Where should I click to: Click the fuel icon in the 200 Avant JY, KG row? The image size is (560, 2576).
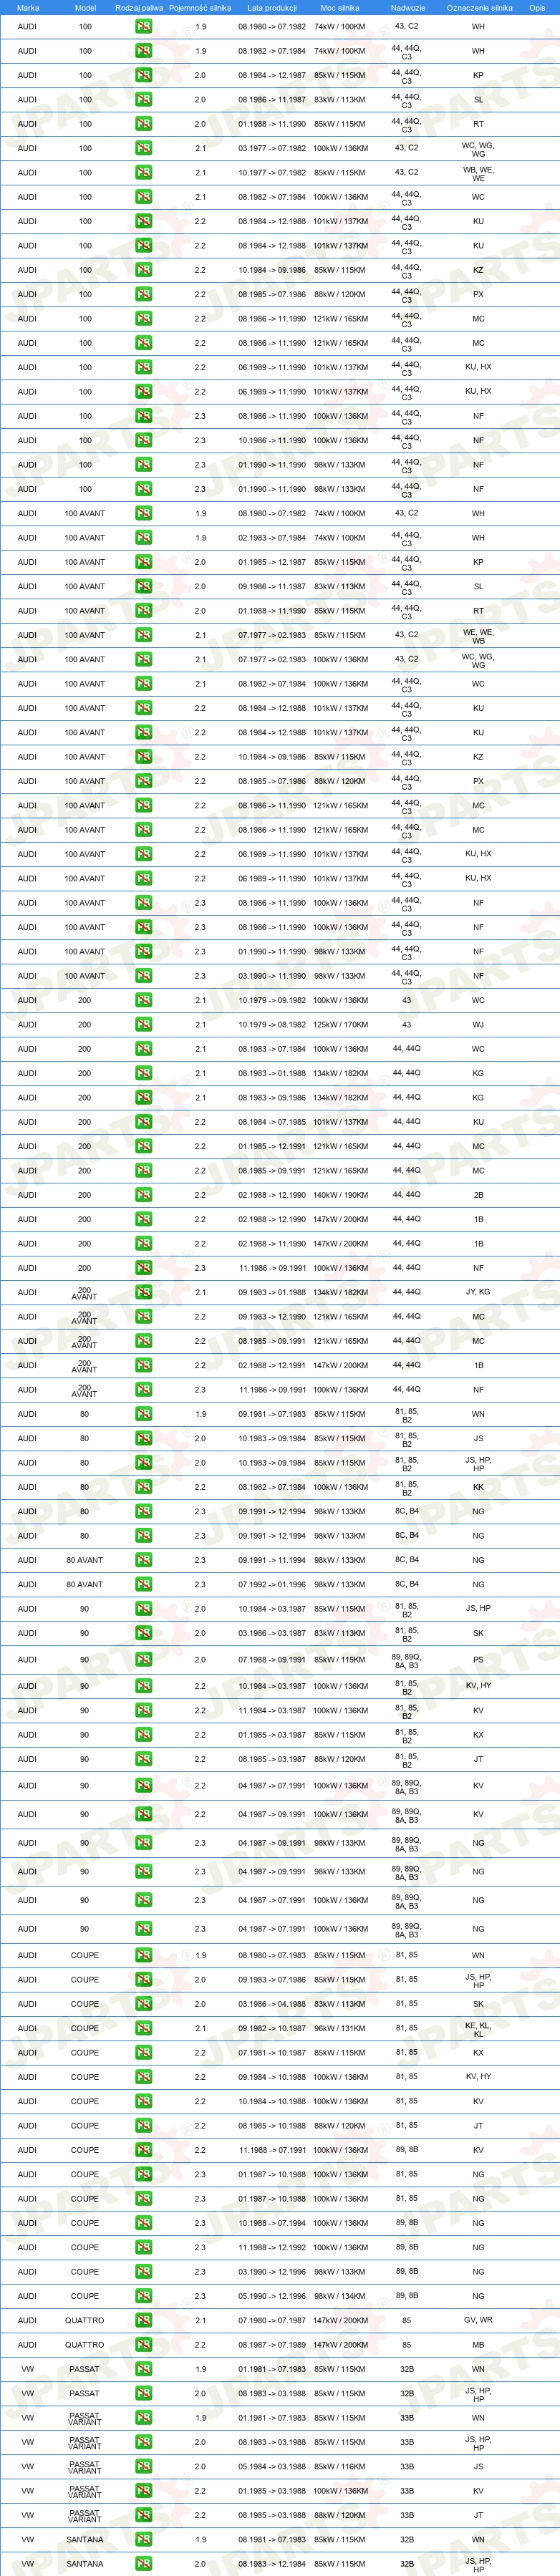[x=144, y=1292]
